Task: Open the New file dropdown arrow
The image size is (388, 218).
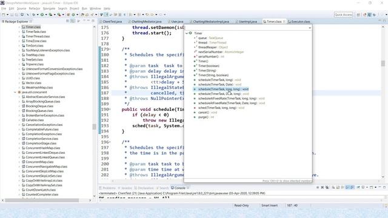Action: click(7, 15)
